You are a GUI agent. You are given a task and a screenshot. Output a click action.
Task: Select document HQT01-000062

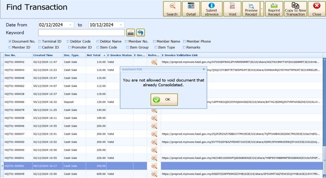click(15, 86)
